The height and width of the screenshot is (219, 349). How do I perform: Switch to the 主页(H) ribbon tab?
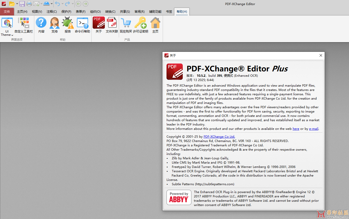[x=22, y=11]
